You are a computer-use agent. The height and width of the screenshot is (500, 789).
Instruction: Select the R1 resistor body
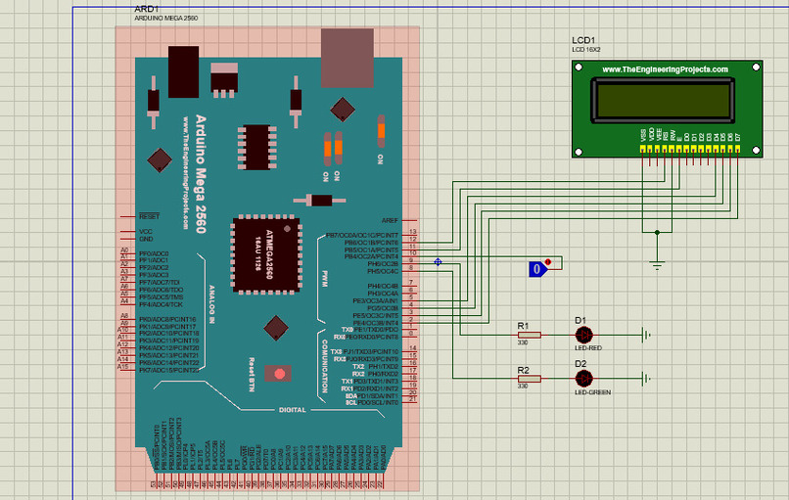(x=530, y=335)
